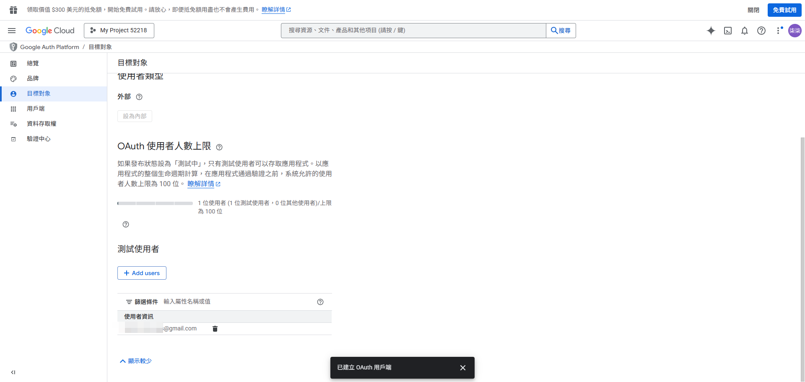View notifications via the bell icon
Image resolution: width=805 pixels, height=382 pixels.
pyautogui.click(x=745, y=31)
